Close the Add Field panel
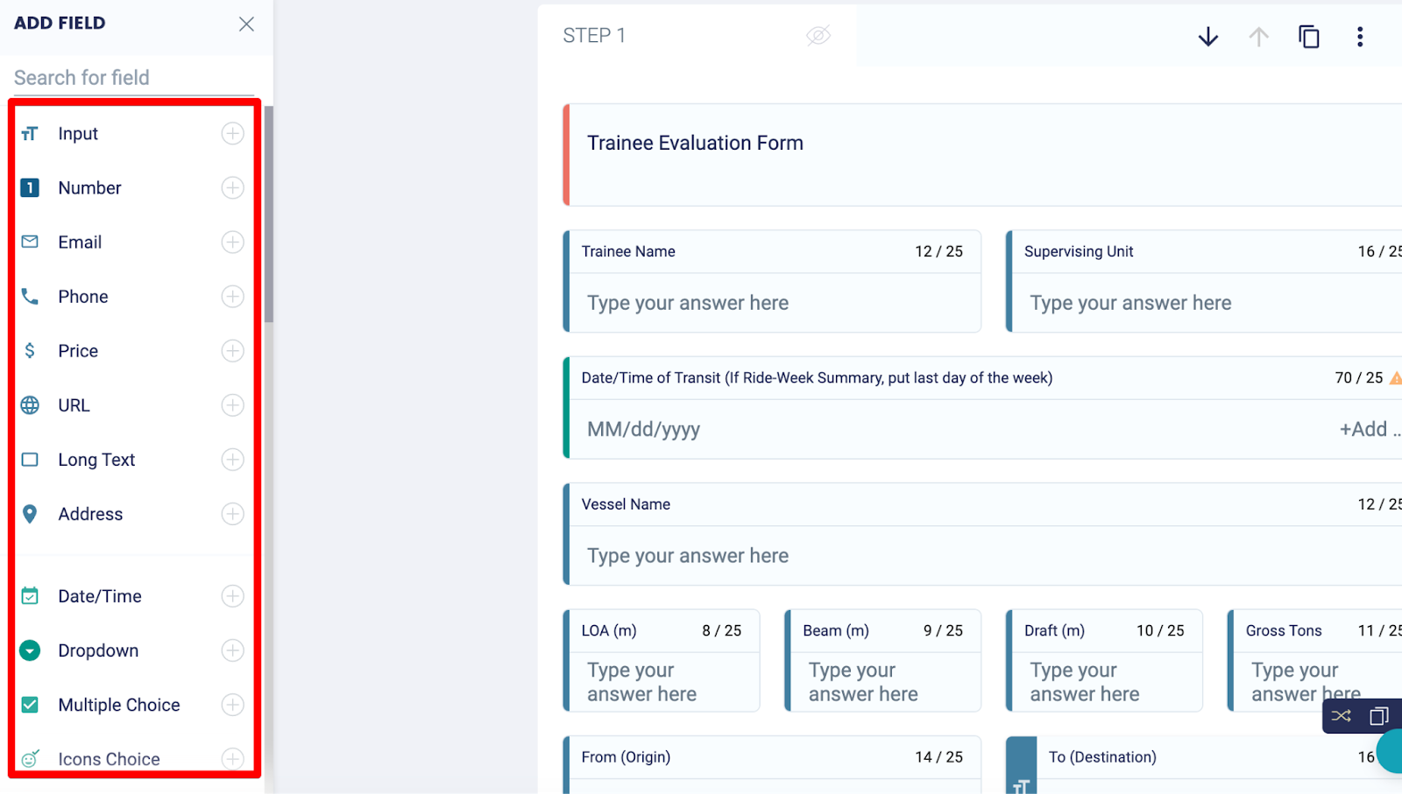The height and width of the screenshot is (794, 1402). click(246, 24)
